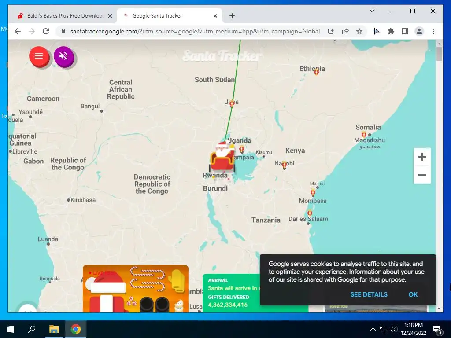Accept cookies with OK button
Image resolution: width=451 pixels, height=338 pixels.
413,294
